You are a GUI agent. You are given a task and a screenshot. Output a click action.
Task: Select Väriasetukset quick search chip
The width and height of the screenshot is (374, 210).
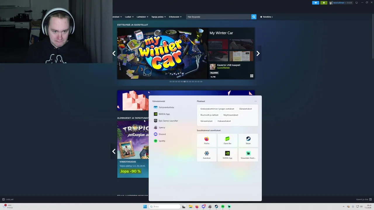tap(206, 121)
